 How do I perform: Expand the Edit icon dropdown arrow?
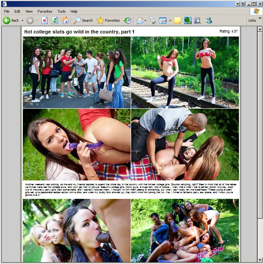pyautogui.click(x=170, y=21)
